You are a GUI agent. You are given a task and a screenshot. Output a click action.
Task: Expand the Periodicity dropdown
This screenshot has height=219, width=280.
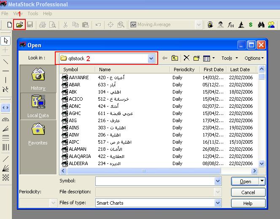point(53,203)
